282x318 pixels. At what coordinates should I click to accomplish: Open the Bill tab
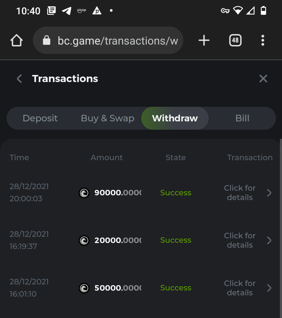(242, 118)
